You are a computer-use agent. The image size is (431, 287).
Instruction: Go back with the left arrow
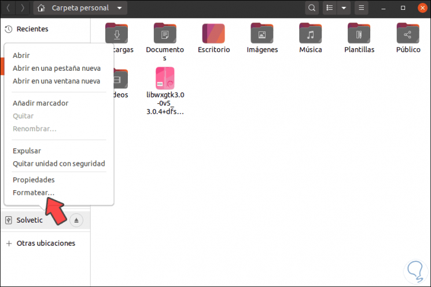point(8,8)
